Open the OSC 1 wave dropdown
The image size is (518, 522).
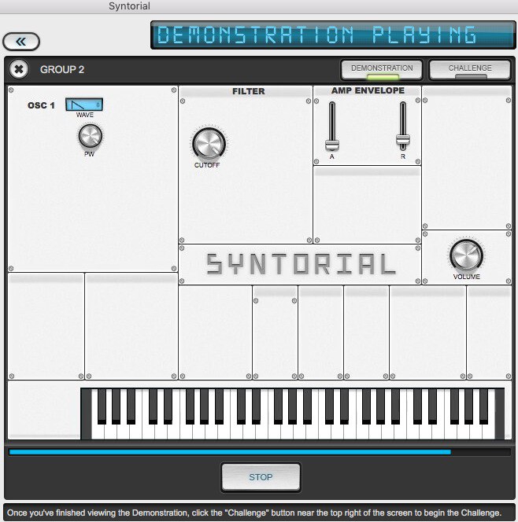(x=84, y=105)
